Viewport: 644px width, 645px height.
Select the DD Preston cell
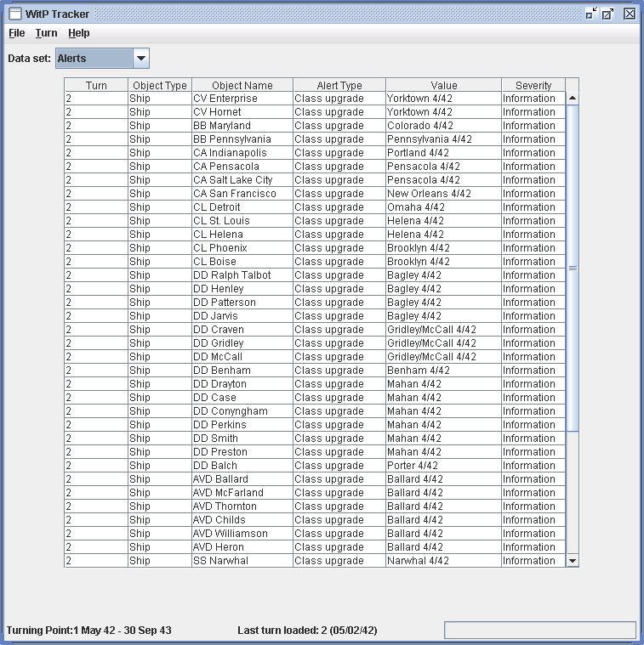coord(242,451)
